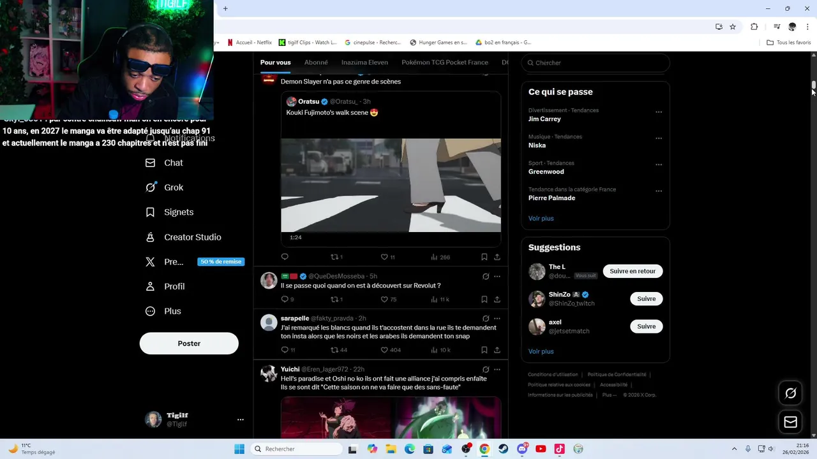Open options for the Niska trend
Image resolution: width=817 pixels, height=459 pixels.
pos(659,138)
